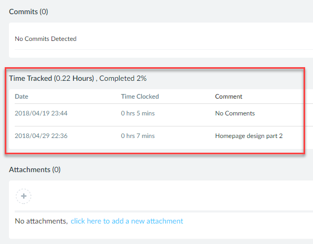Click the plus icon to add attachment

click(x=24, y=196)
